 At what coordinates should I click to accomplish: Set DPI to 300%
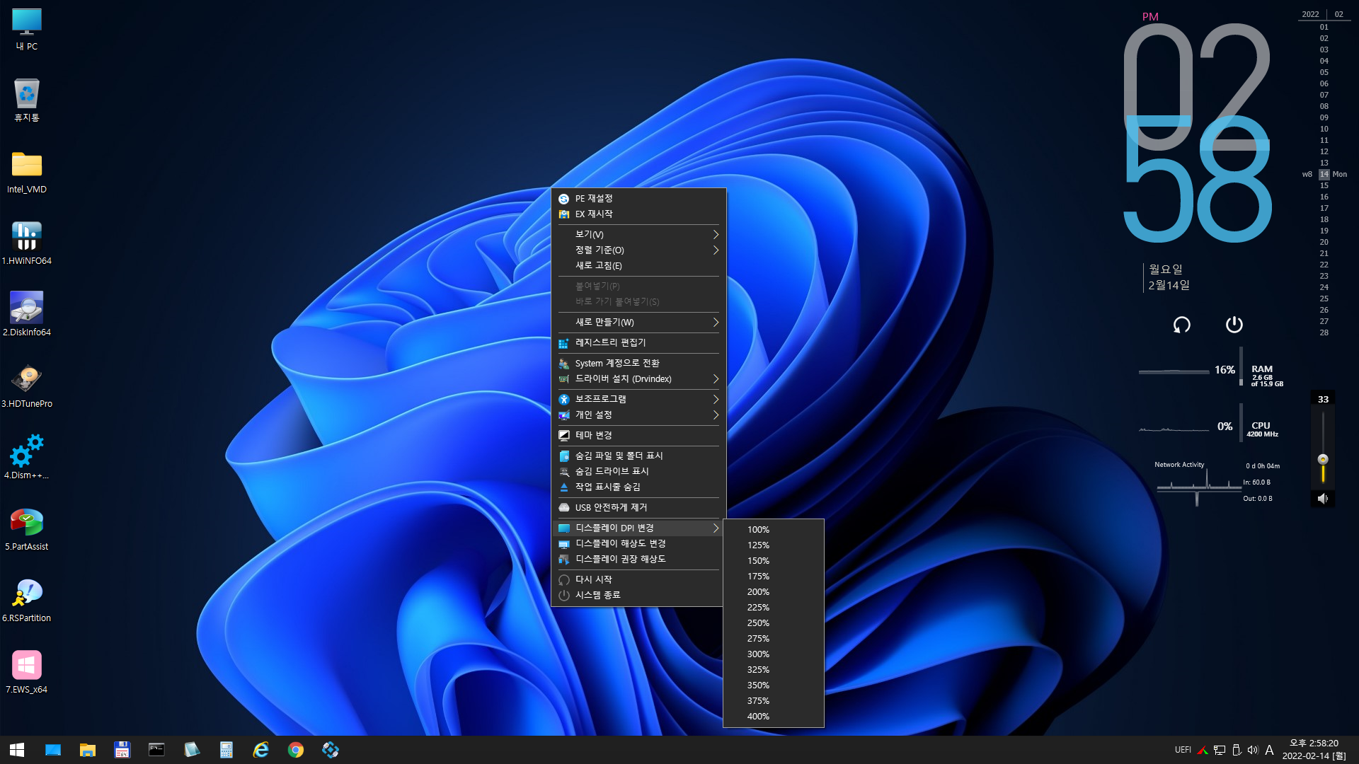pyautogui.click(x=773, y=654)
